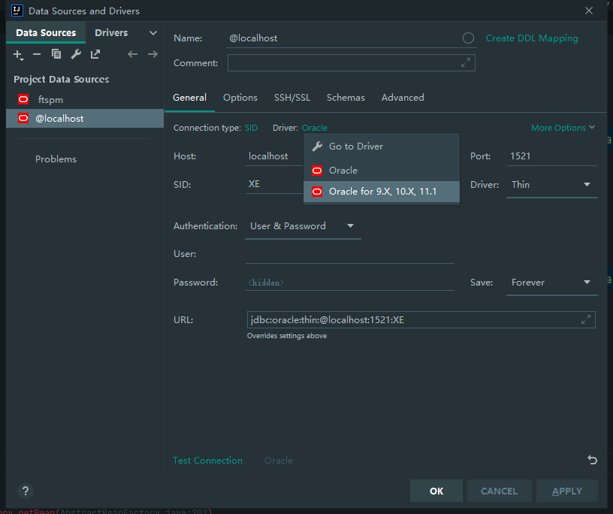Focus the Comment input field
613x514 pixels.
pyautogui.click(x=351, y=62)
